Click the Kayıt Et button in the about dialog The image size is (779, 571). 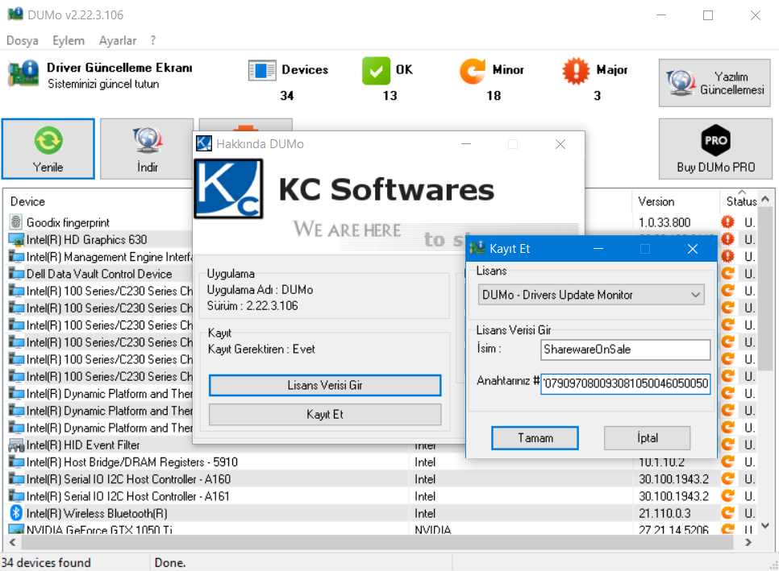tap(325, 414)
